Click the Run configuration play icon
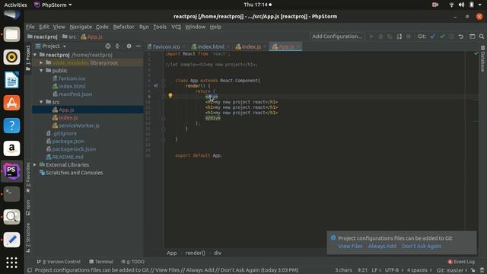Screen dimensions: 487x274 371,37
